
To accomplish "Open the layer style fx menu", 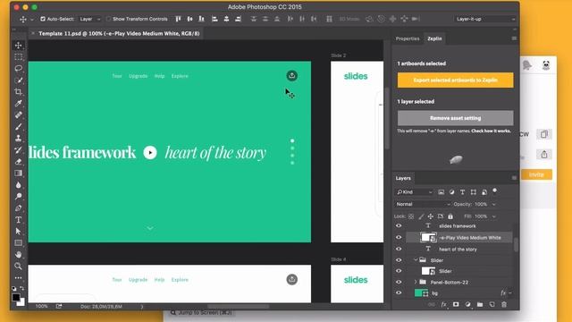I will (x=443, y=304).
